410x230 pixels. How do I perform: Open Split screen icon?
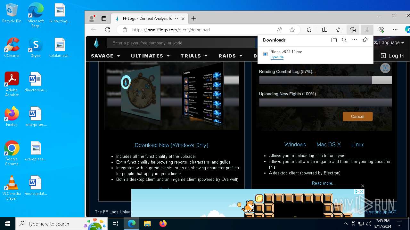tap(324, 30)
